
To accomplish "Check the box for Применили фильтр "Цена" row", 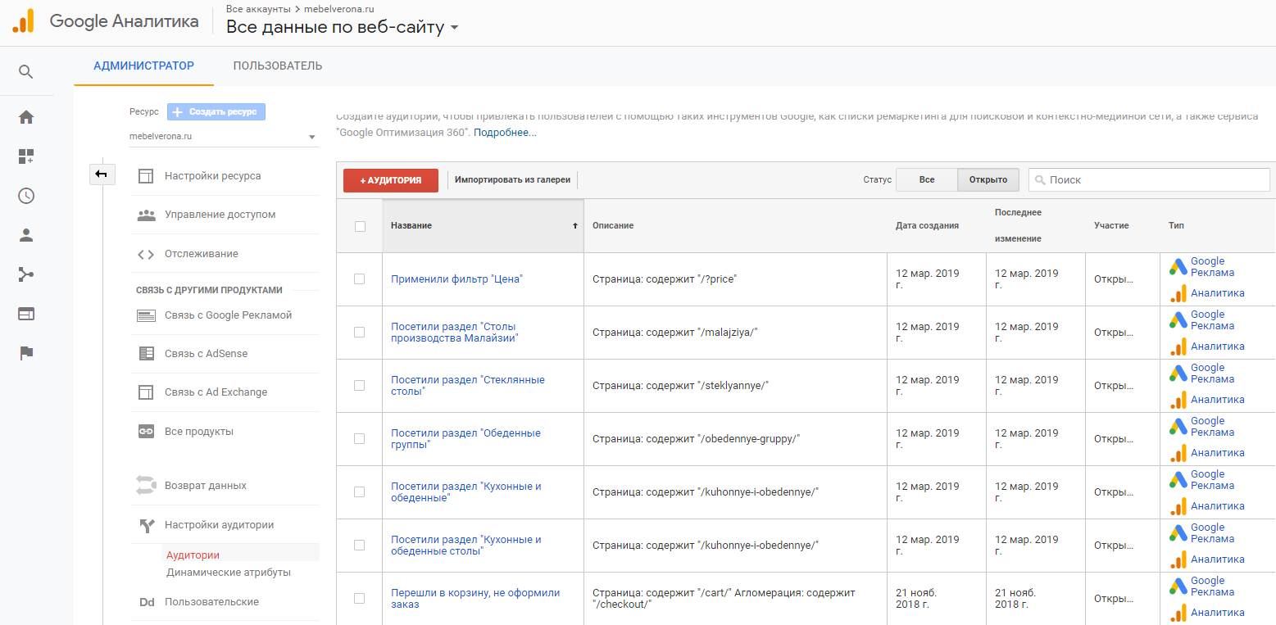I will [x=359, y=279].
